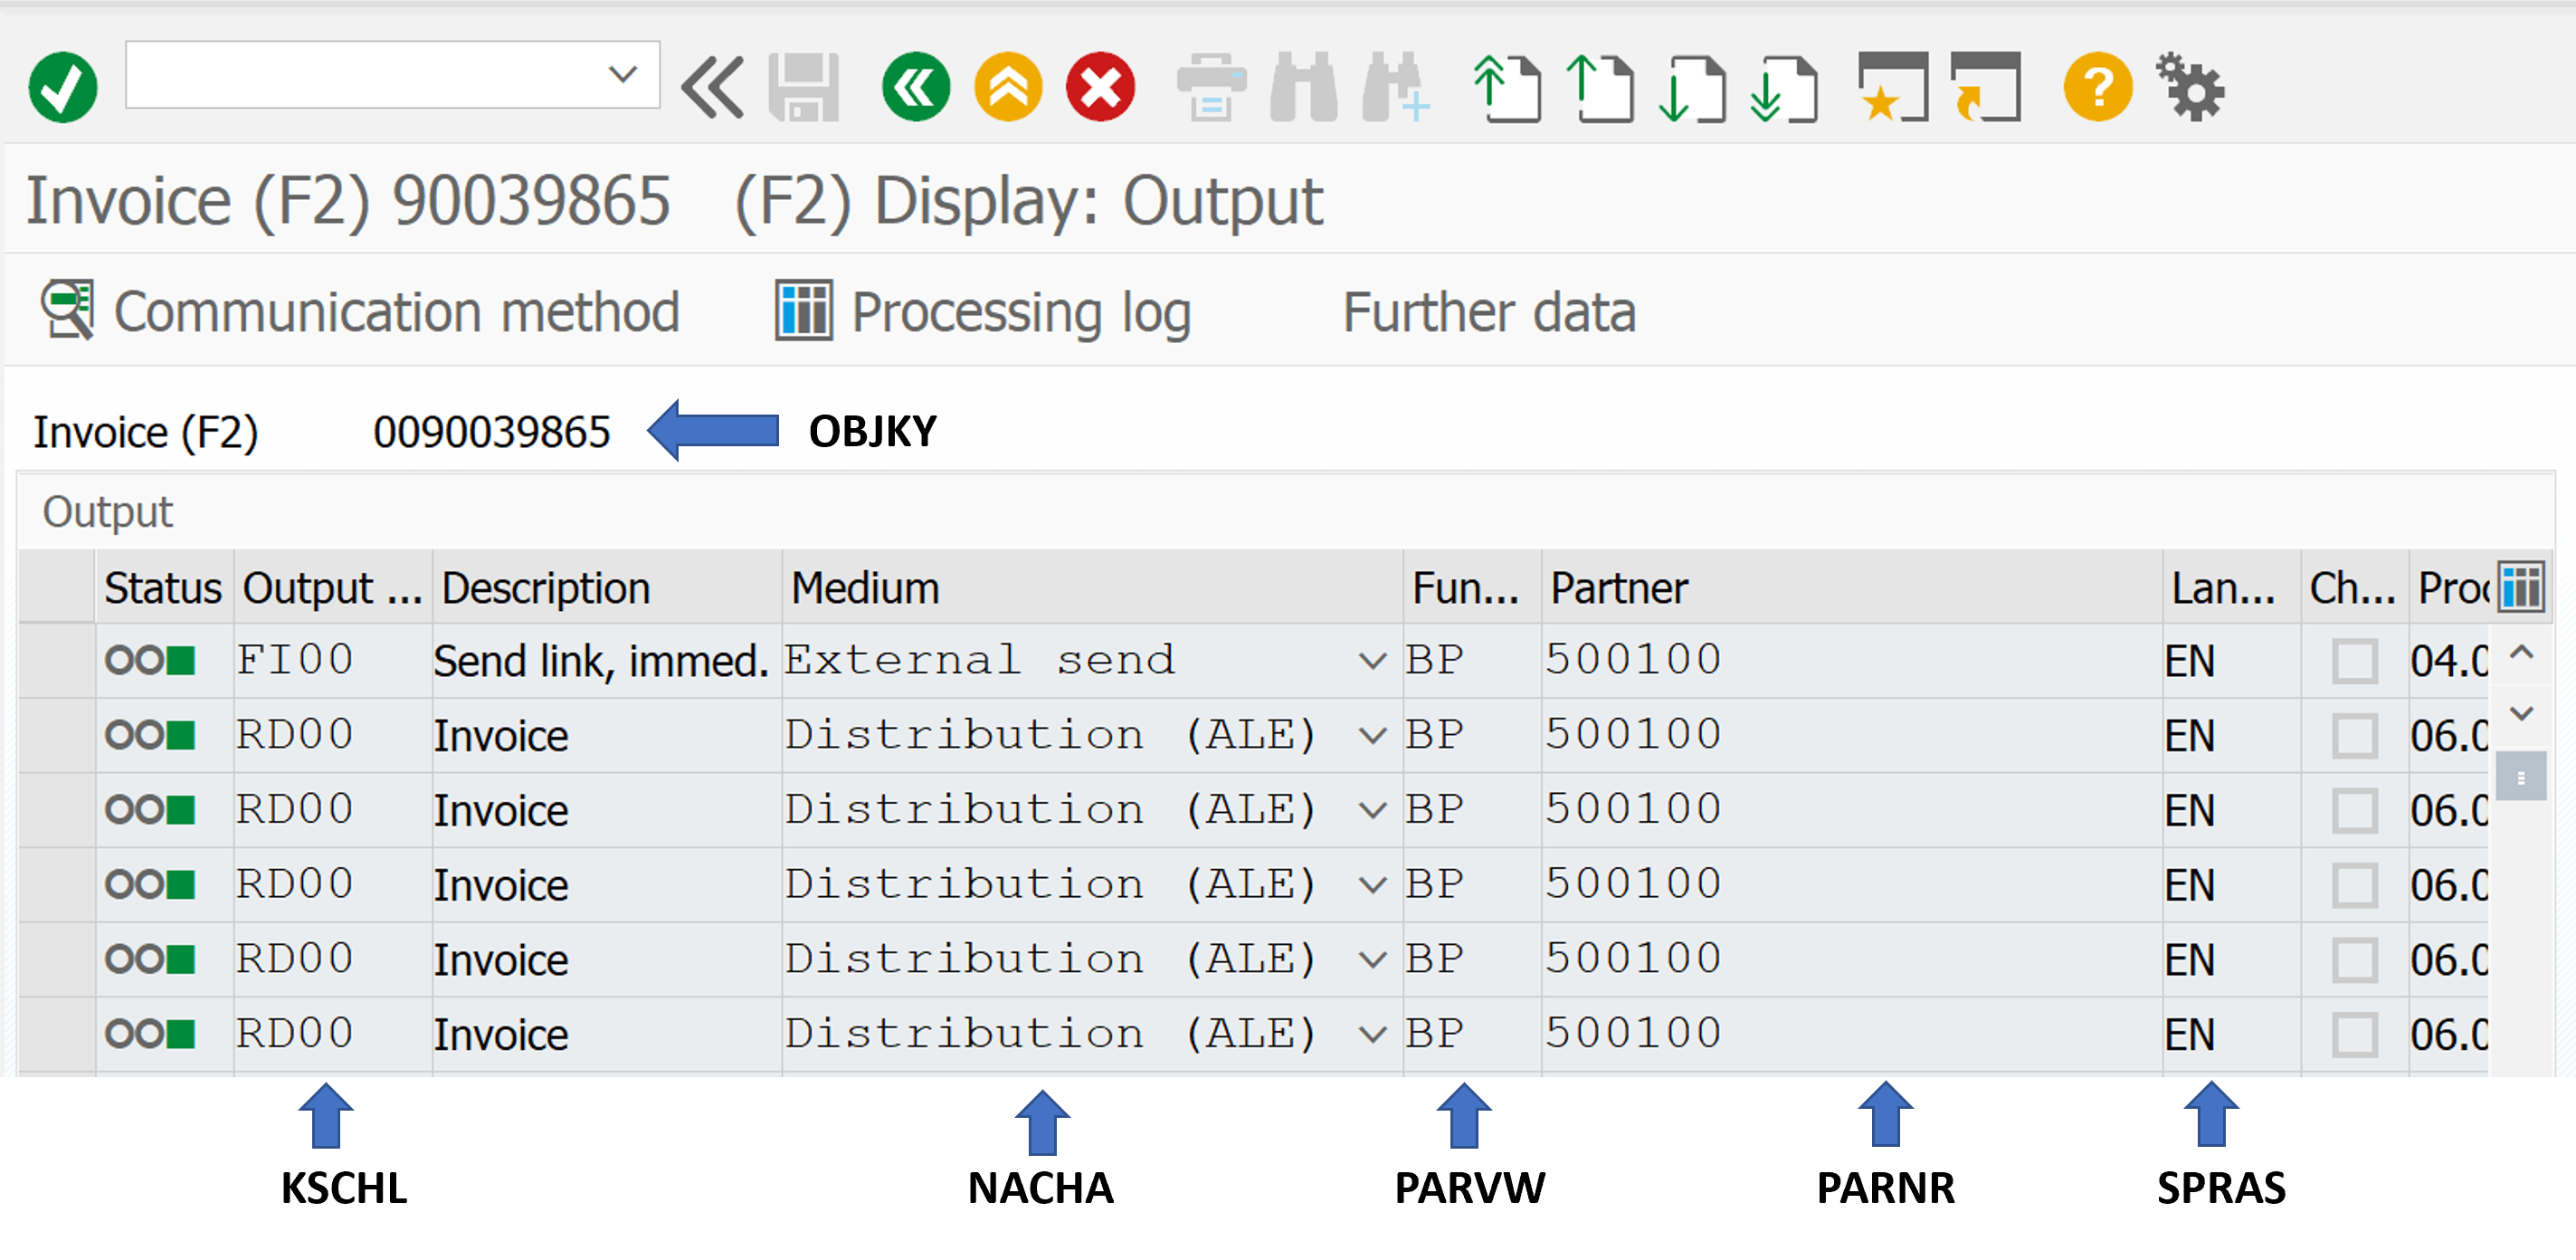This screenshot has height=1260, width=2576.
Task: Click the green Back arrow icon
Action: [915, 87]
